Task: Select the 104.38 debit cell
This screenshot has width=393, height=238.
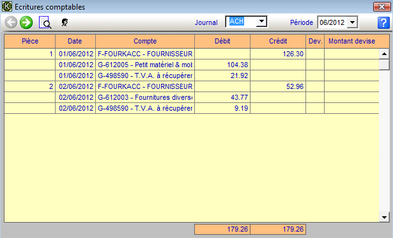Action: click(x=222, y=65)
